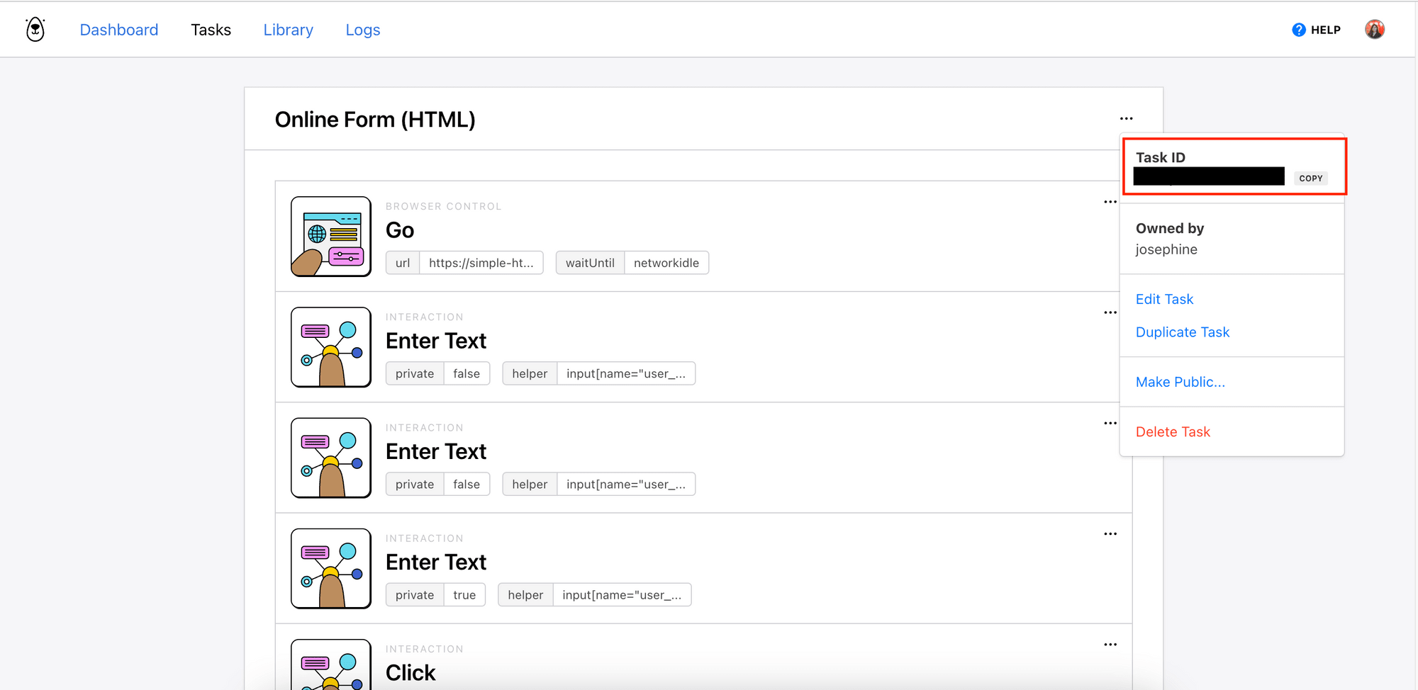This screenshot has width=1418, height=690.
Task: Click the Duplicate Task link
Action: pos(1182,332)
